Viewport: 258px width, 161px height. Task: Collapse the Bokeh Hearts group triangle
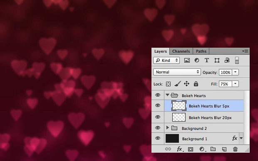point(168,95)
